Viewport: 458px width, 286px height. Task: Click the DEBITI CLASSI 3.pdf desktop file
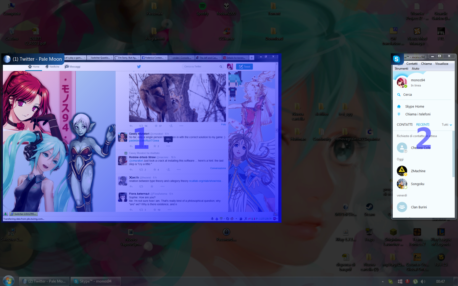[35, 37]
